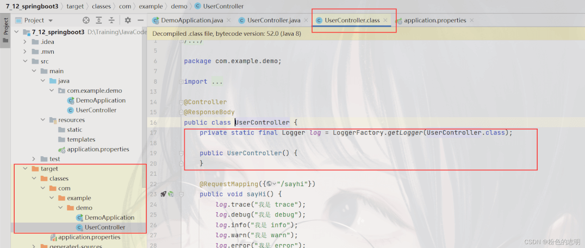
Task: Open Project panel settings gear
Action: point(128,20)
